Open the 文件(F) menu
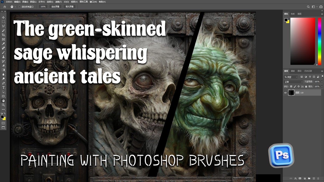Image resolution: width=324 pixels, height=182 pixels. tap(9, 2)
